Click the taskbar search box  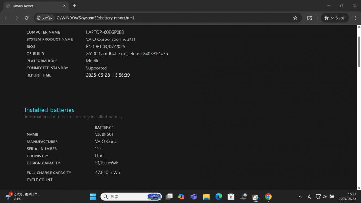click(131, 196)
